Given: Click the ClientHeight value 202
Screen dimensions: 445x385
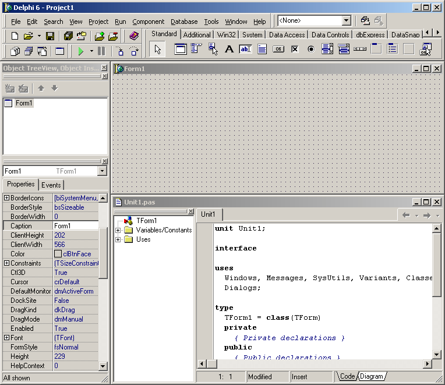Looking at the screenshot, I should [x=59, y=235].
